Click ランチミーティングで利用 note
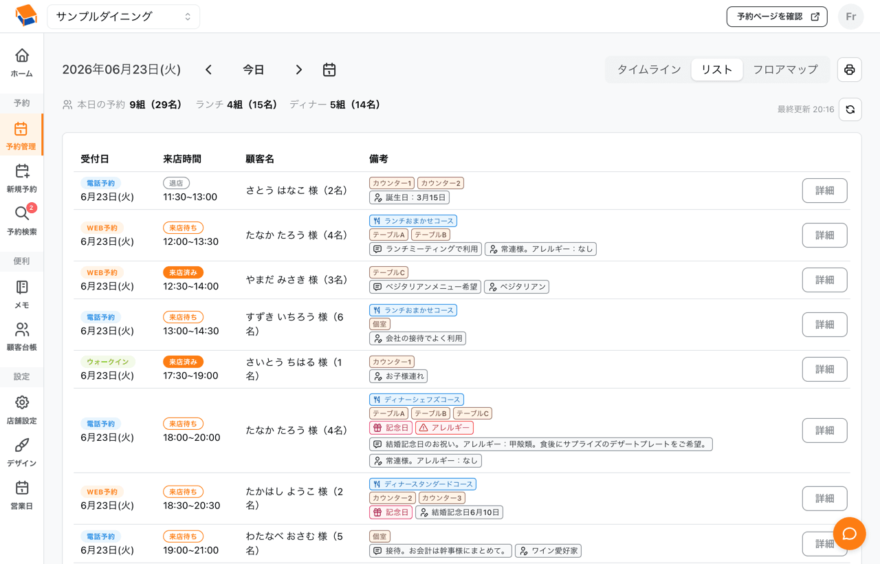 click(x=425, y=249)
